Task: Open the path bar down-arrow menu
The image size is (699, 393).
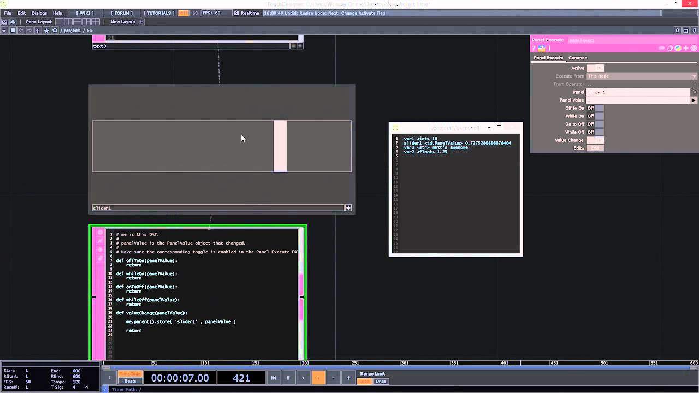Action: [x=4, y=31]
